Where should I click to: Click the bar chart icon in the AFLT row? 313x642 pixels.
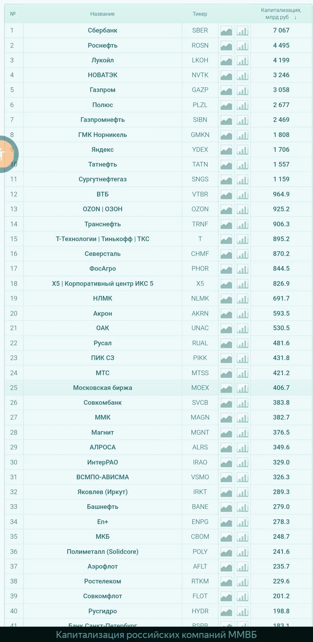(242, 567)
